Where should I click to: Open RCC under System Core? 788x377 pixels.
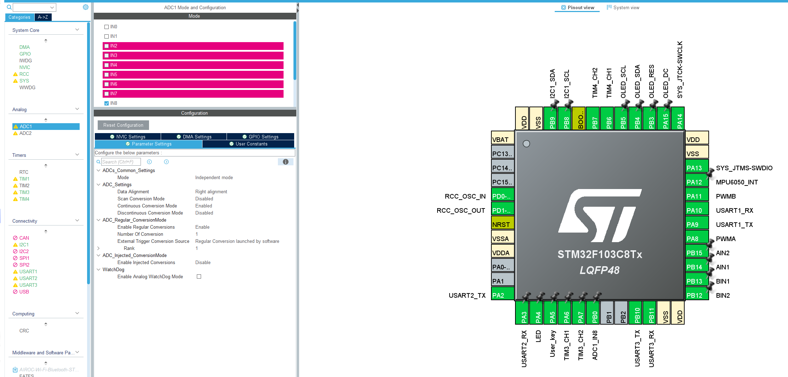click(x=24, y=74)
